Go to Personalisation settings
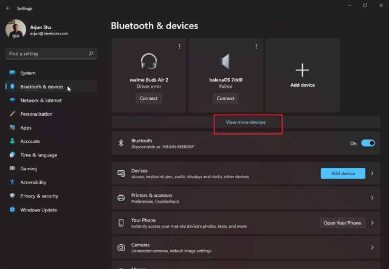The image size is (389, 269). tap(51, 114)
